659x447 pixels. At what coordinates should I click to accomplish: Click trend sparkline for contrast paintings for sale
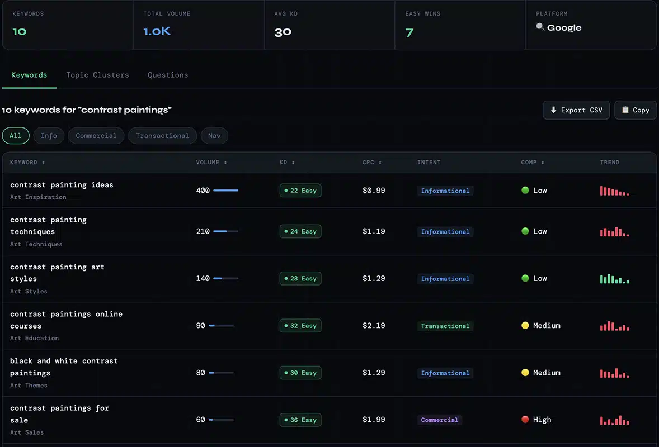pyautogui.click(x=614, y=420)
